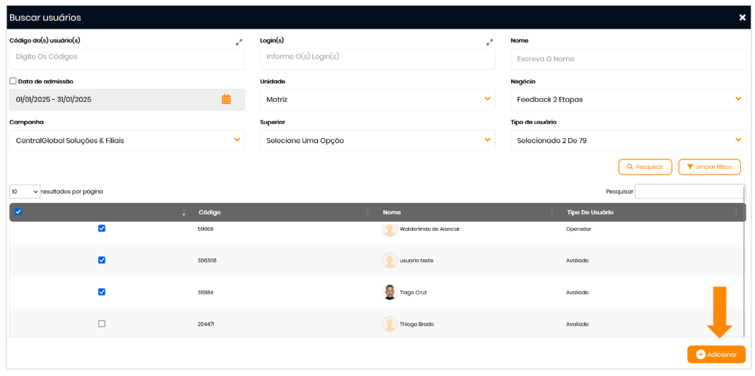This screenshot has width=755, height=376.
Task: Click the avatar icon next to Thiago Brado
Action: click(x=389, y=324)
